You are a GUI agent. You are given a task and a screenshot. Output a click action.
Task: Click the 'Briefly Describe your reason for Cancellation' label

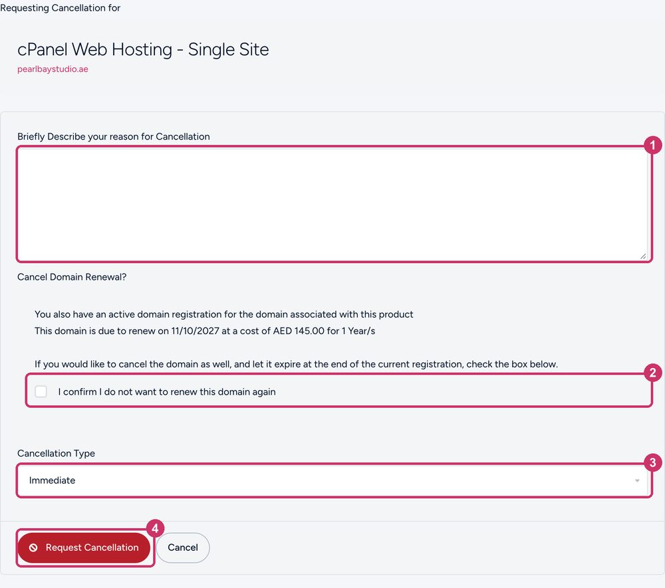click(114, 136)
